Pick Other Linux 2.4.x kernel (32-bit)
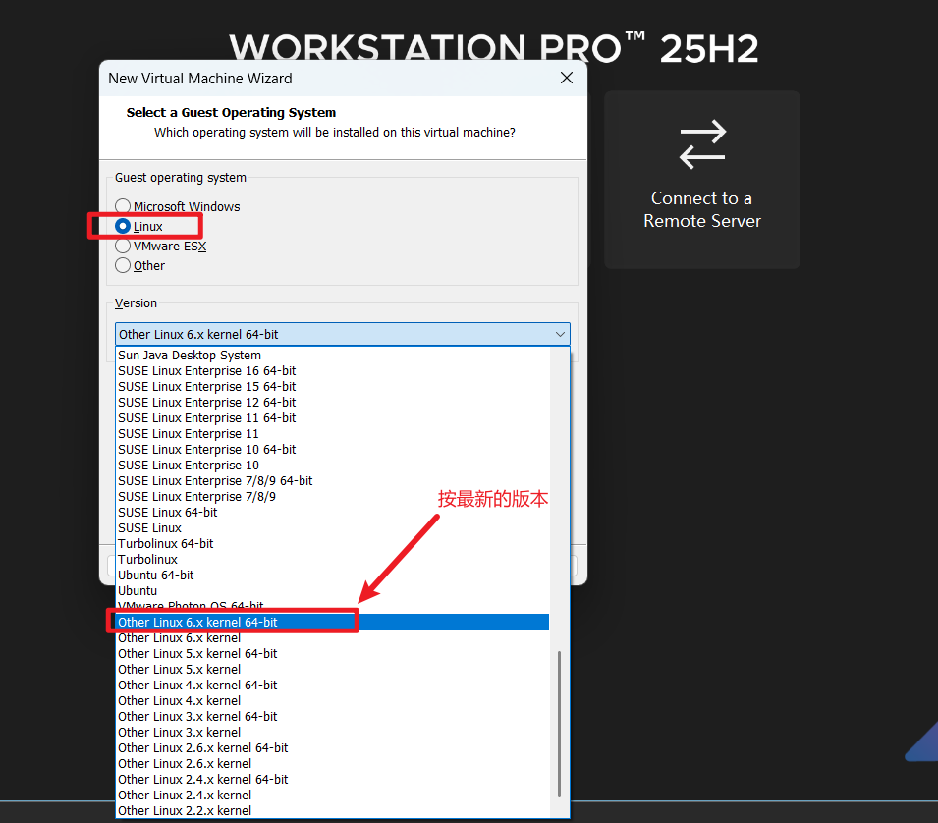The image size is (938, 823). (x=333, y=796)
